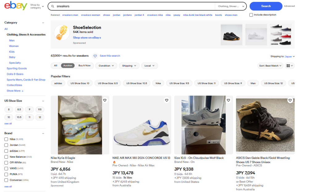This screenshot has width=316, height=192.
Task: Open Advanced search link
Action: pyautogui.click(x=289, y=6)
